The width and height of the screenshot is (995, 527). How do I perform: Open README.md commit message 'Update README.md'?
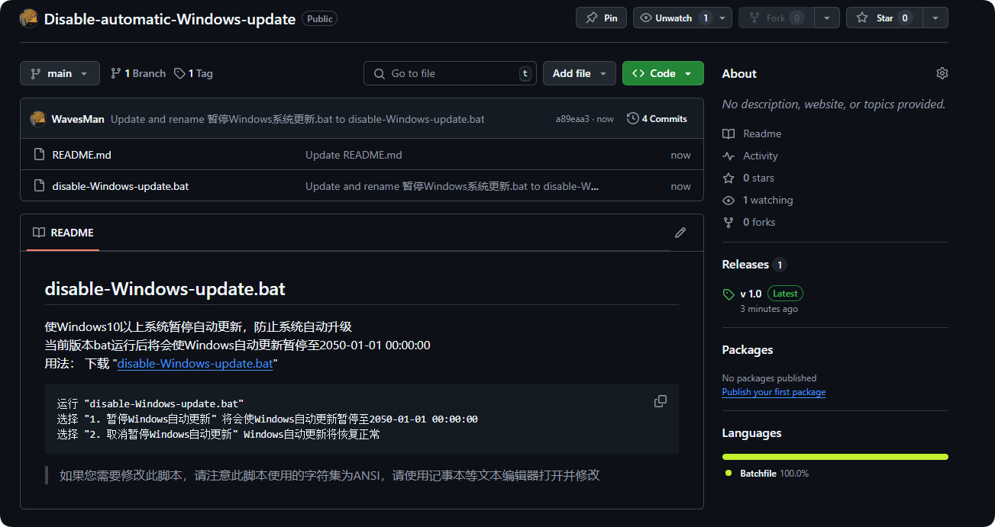(354, 155)
